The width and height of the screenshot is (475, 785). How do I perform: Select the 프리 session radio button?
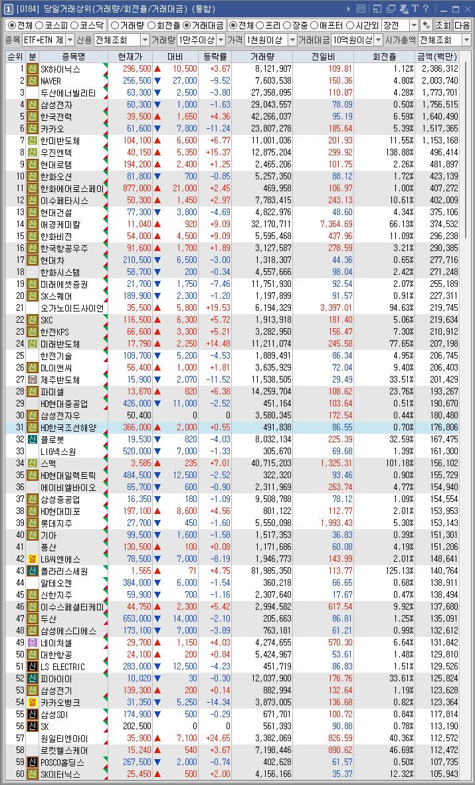(268, 25)
